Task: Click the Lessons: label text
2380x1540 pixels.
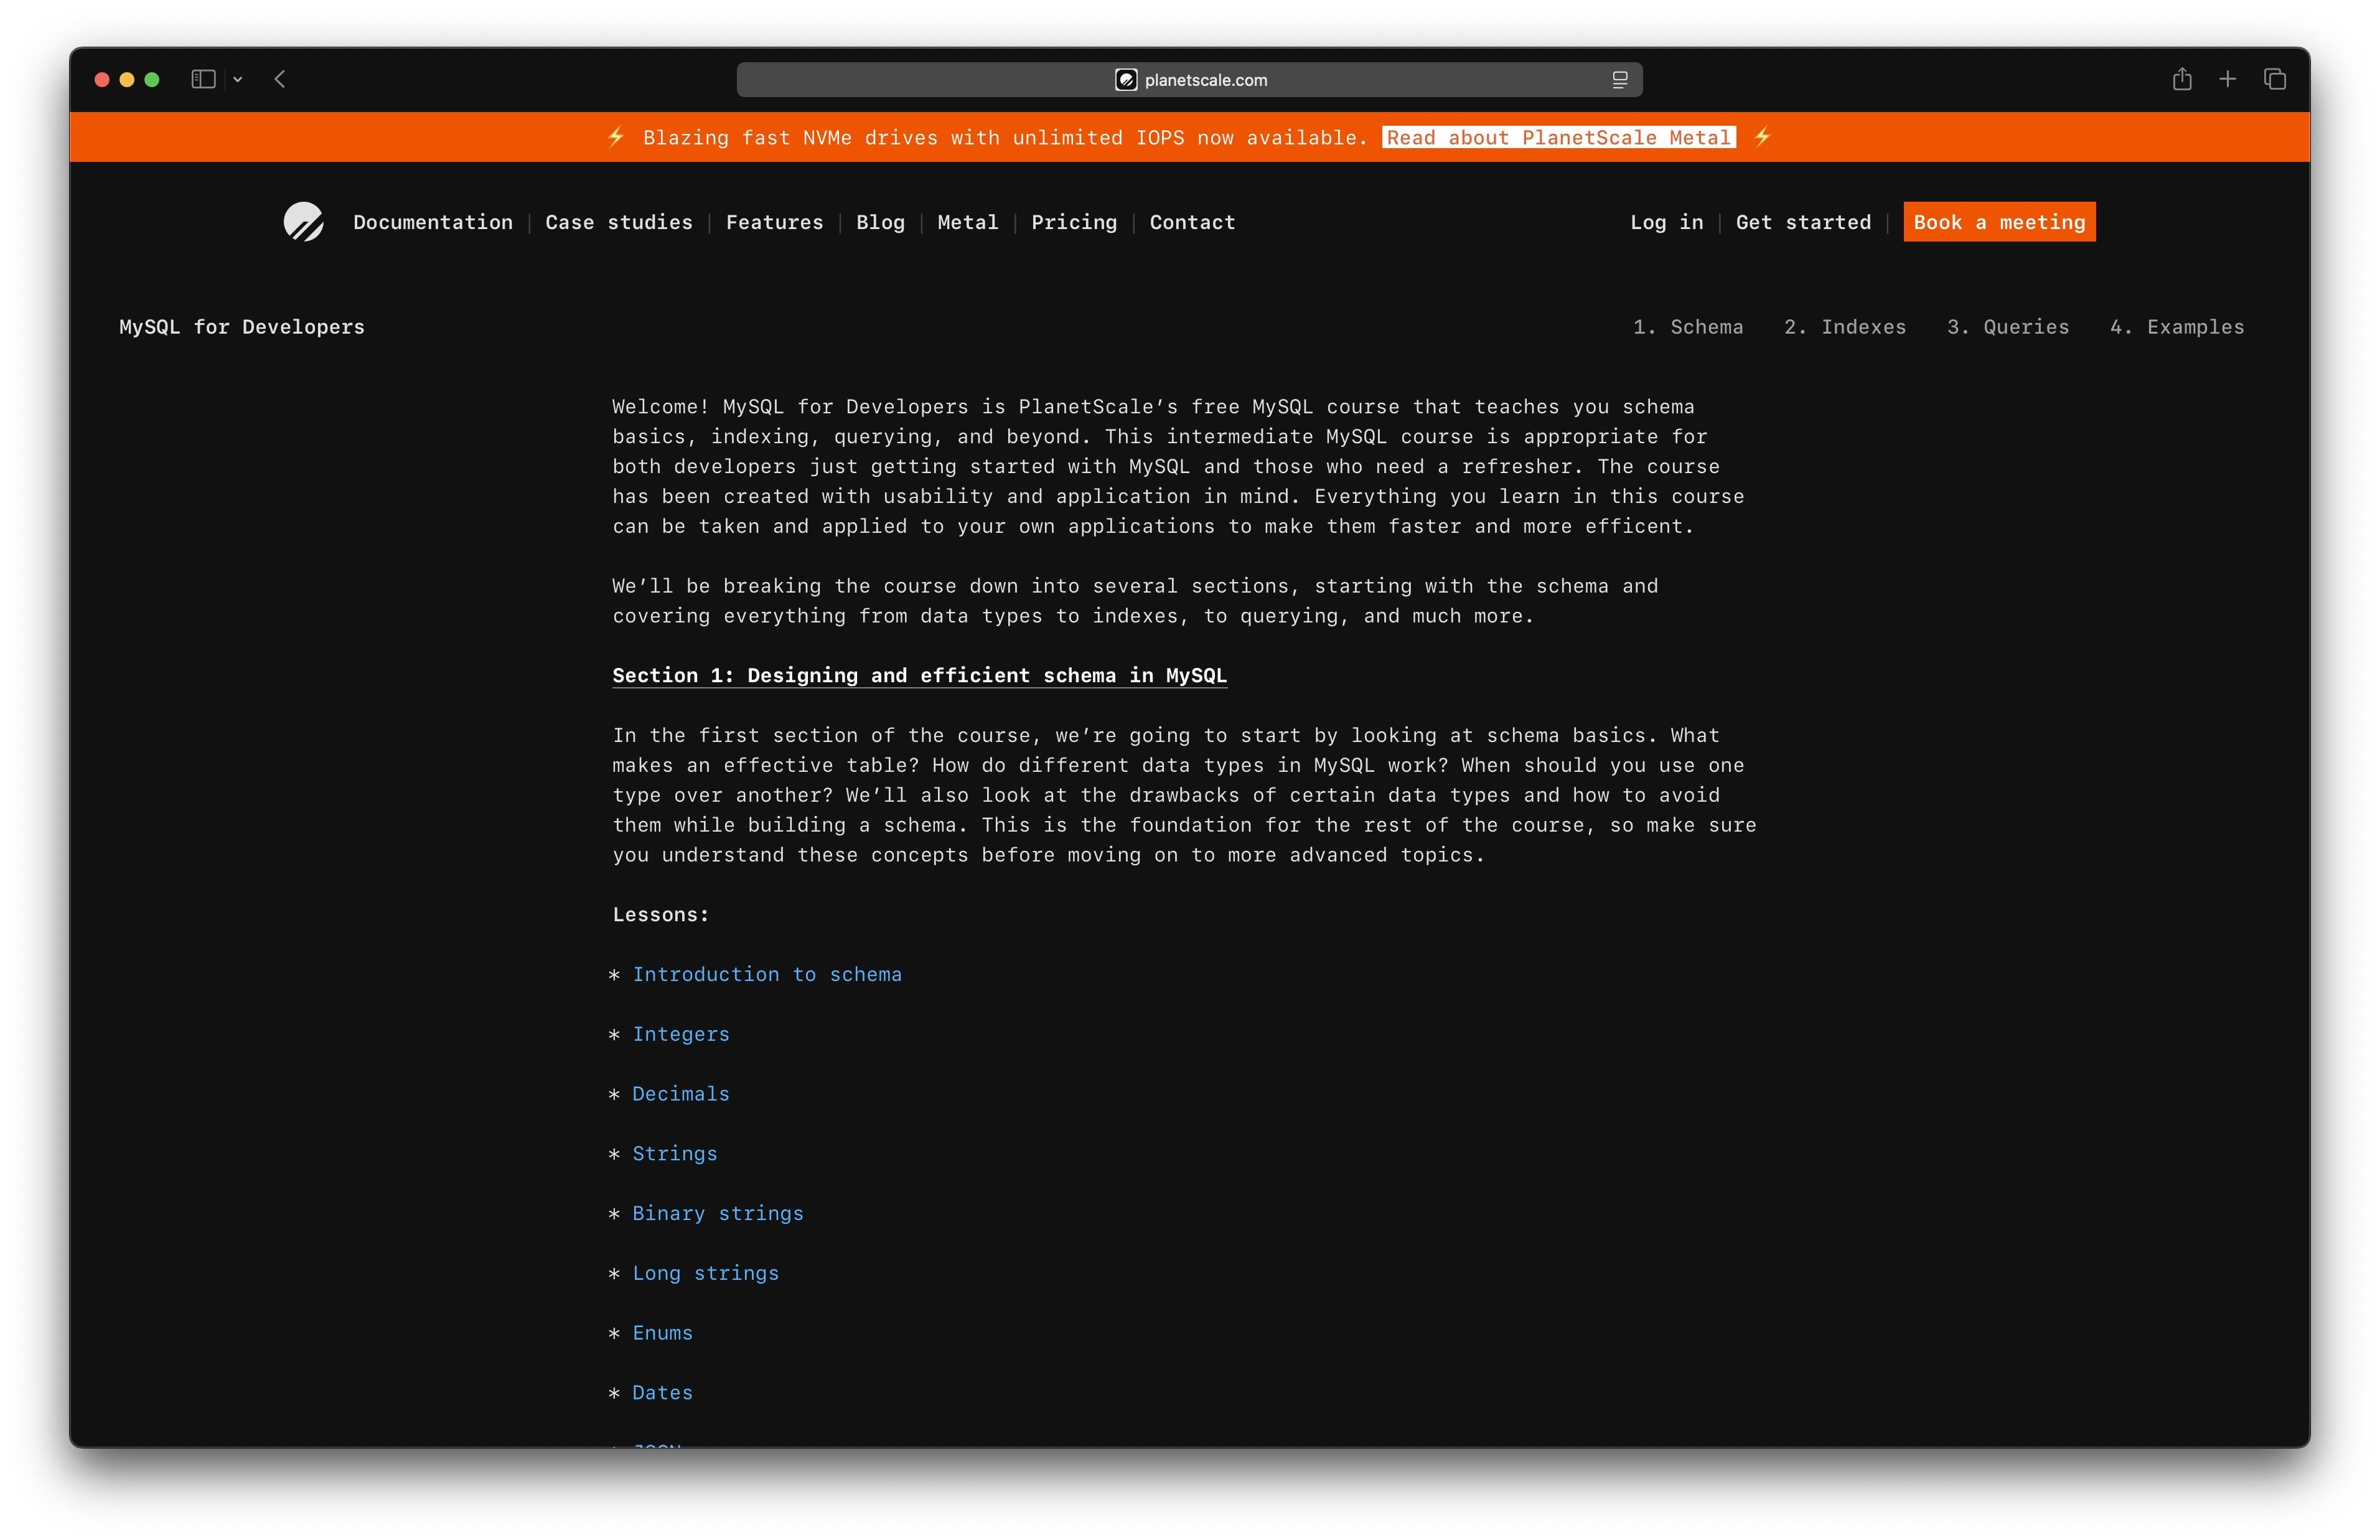Action: [661, 915]
